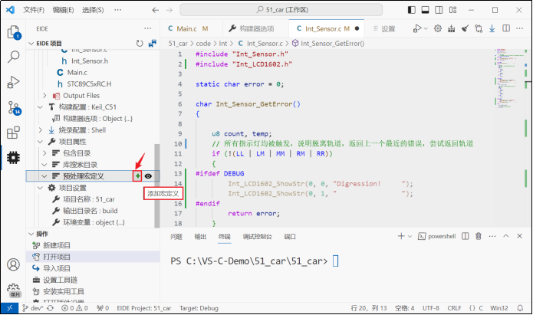The image size is (533, 315).
Task: Click the run/debug play icon in editor toolbar
Action: click(x=417, y=28)
